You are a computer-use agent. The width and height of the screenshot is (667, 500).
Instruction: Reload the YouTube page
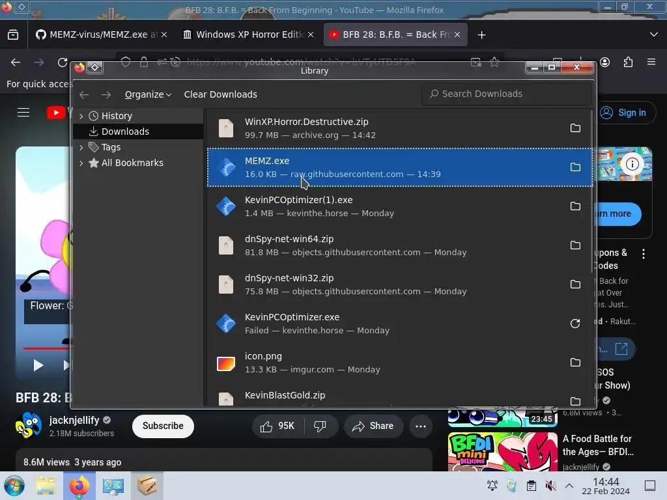[63, 62]
